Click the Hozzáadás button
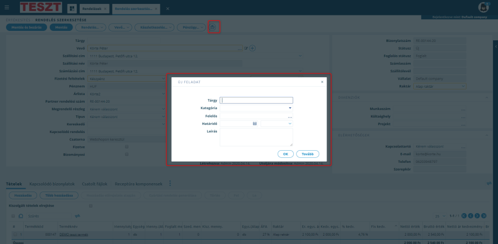 (x=23, y=195)
